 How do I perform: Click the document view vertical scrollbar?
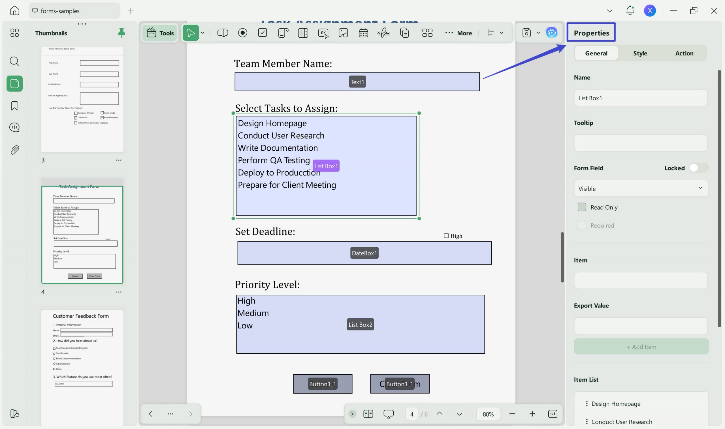point(562,257)
